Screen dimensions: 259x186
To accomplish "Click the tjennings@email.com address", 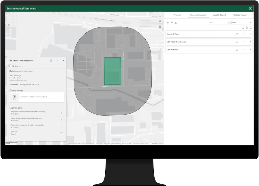I will 18,80.
